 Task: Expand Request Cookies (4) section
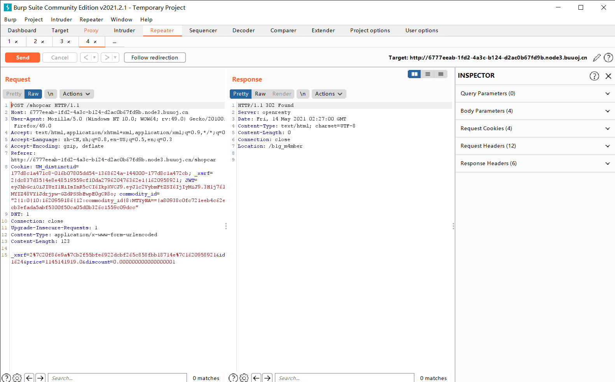pos(535,129)
